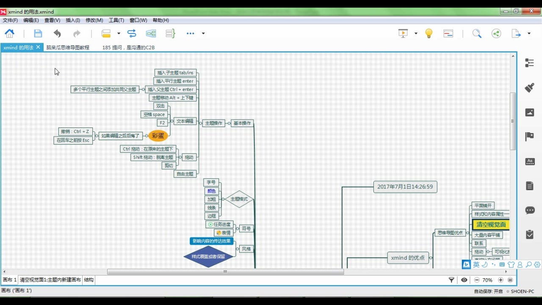542x305 pixels.
Task: Switch to the '185 提问，是沟通的C2B' tab
Action: tap(128, 47)
